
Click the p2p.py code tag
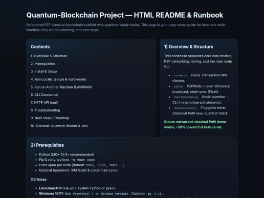tap(178, 87)
